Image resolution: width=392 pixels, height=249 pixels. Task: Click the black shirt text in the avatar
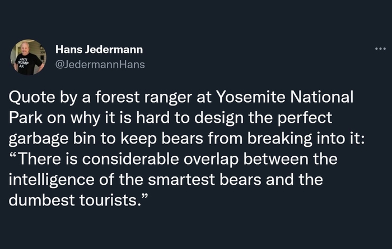click(24, 63)
